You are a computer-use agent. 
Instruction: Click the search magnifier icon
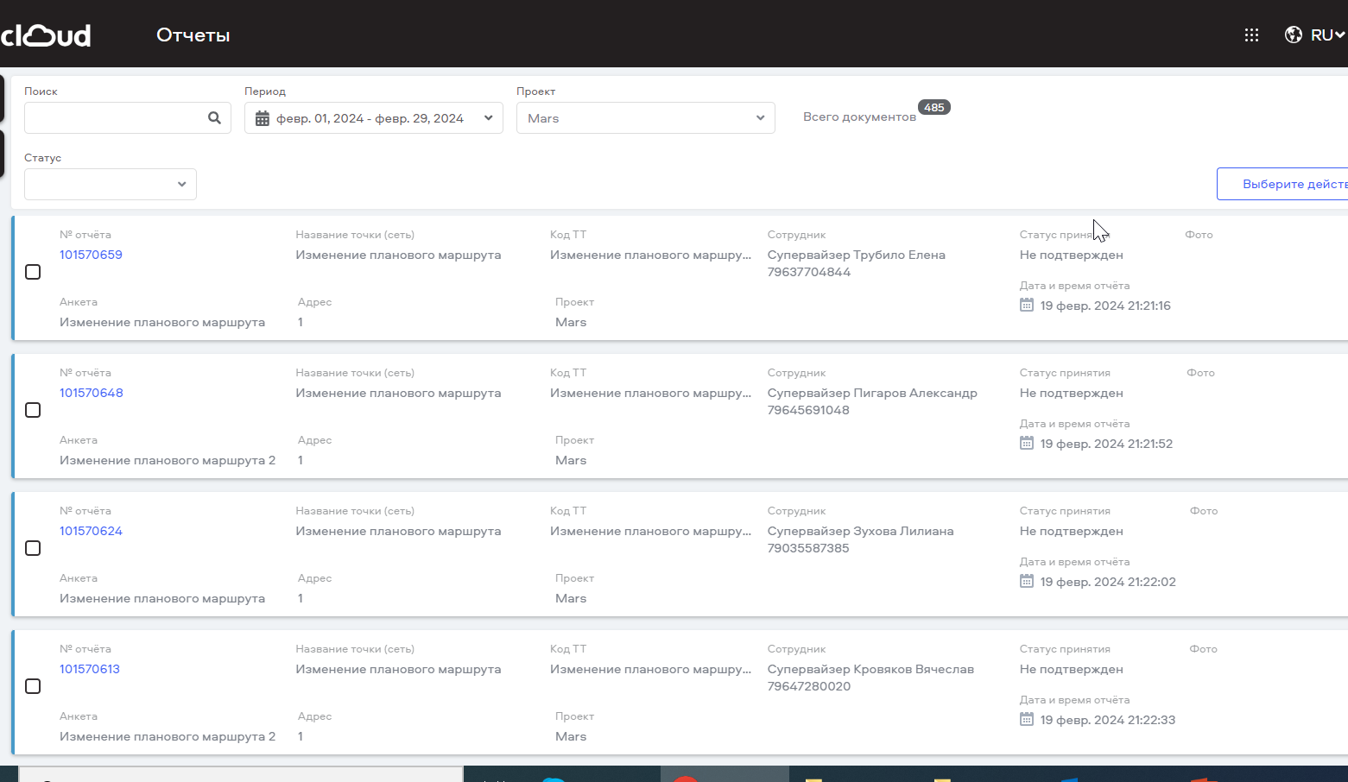point(215,118)
